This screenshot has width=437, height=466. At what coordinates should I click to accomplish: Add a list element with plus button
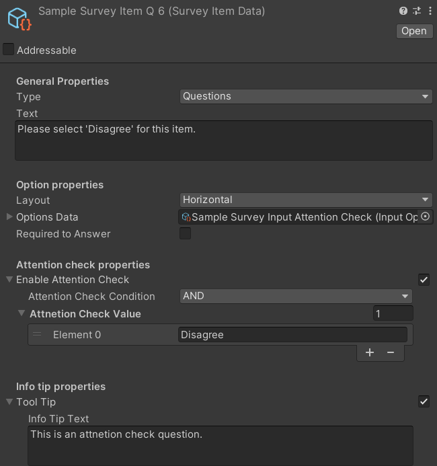(x=370, y=353)
